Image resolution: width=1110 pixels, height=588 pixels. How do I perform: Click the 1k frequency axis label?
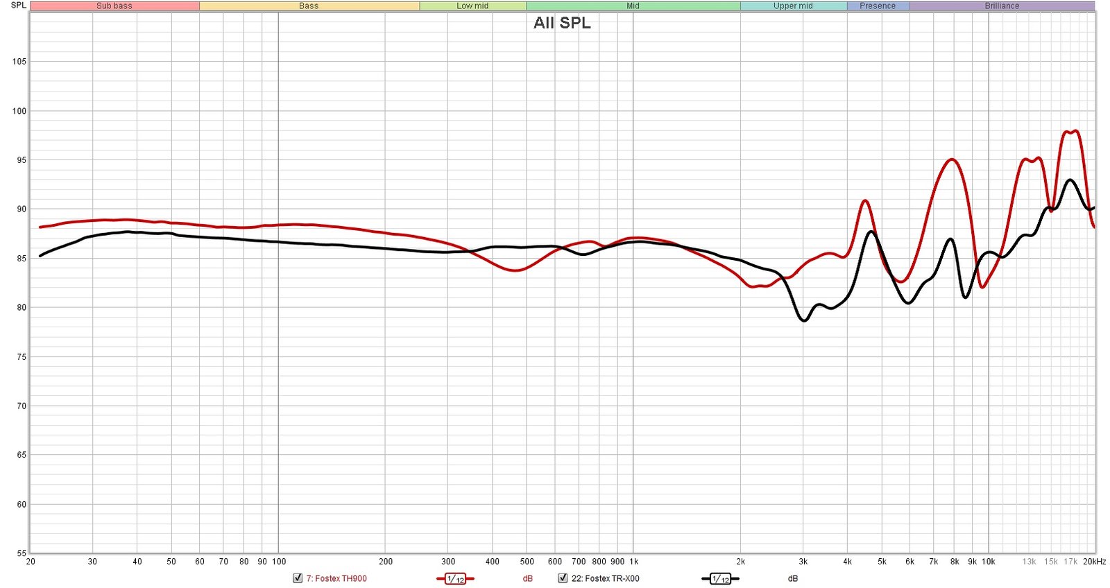click(633, 562)
